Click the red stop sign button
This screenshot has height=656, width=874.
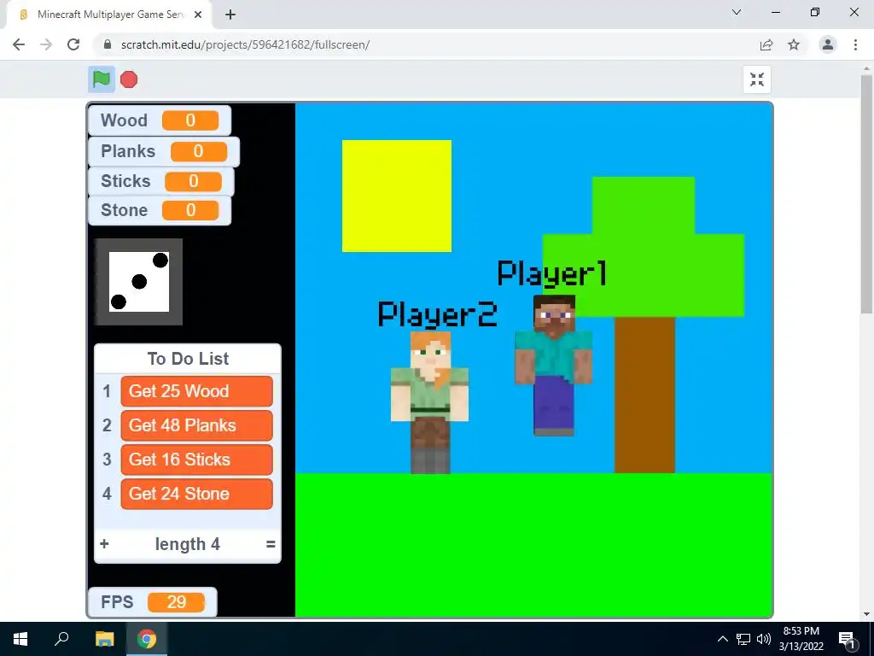click(x=129, y=79)
